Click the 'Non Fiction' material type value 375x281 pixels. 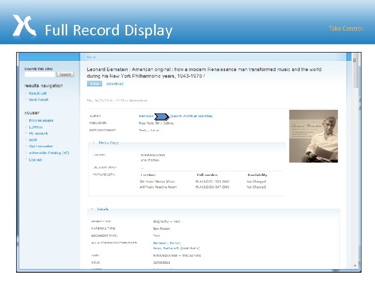(x=161, y=228)
